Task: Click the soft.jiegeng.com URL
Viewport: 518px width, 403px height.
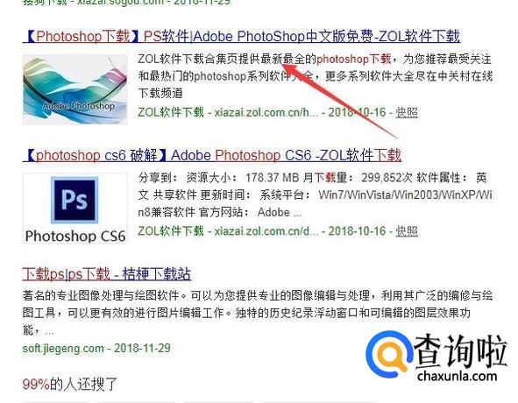Action: coord(63,348)
